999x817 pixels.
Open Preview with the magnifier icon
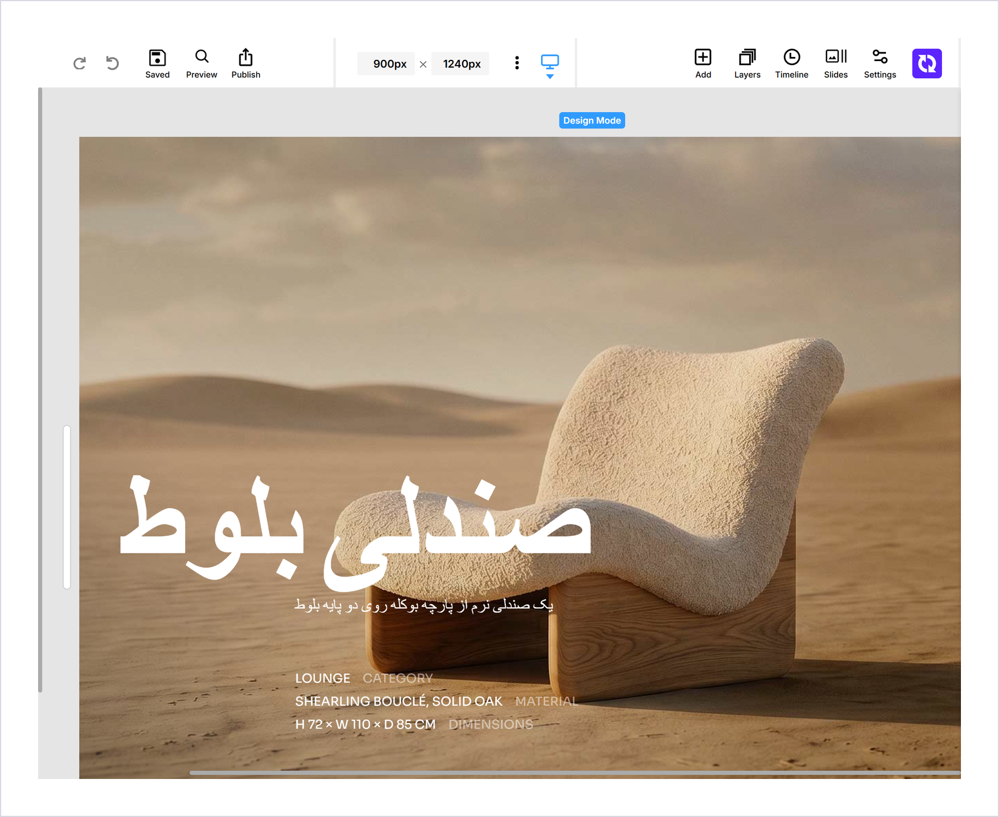(x=201, y=63)
